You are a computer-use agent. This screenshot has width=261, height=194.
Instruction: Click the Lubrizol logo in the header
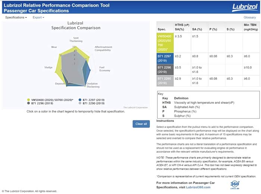244,7
